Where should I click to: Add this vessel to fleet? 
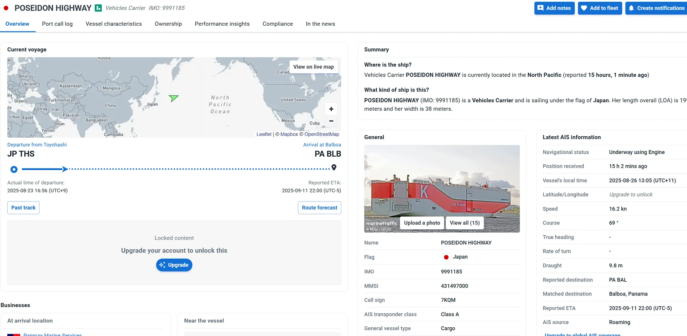pos(600,8)
